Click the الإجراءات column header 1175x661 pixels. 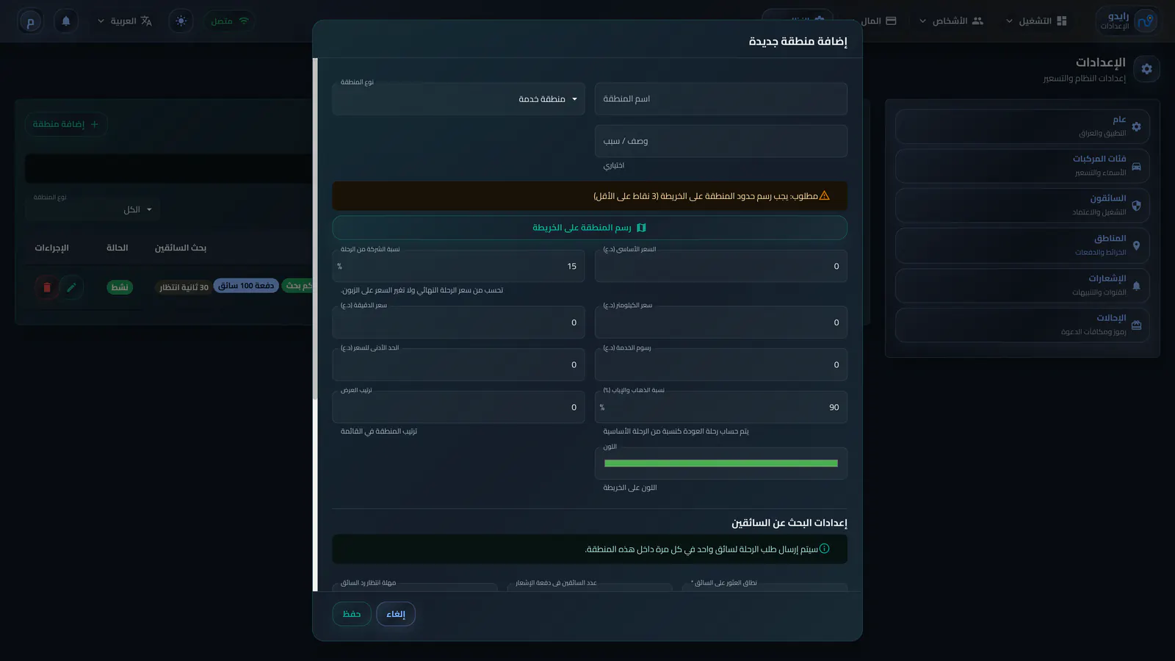(51, 248)
